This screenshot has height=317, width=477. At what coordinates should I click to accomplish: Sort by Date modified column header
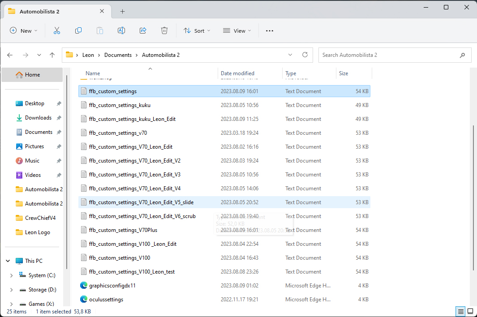[237, 73]
